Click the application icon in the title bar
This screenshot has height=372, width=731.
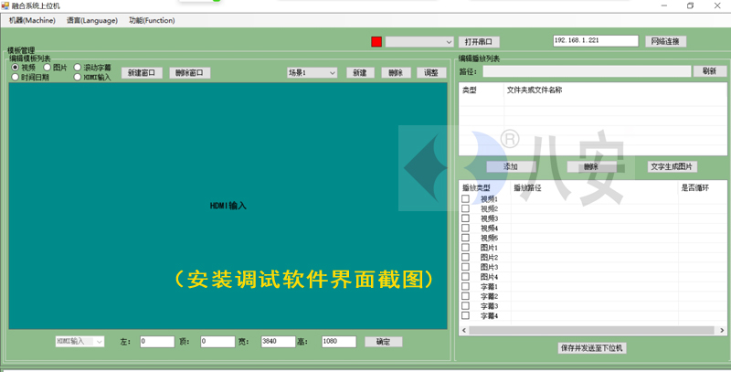tap(5, 5)
